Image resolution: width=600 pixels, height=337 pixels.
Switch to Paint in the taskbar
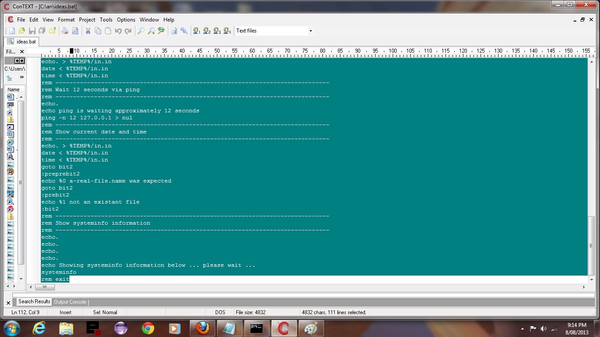(311, 328)
